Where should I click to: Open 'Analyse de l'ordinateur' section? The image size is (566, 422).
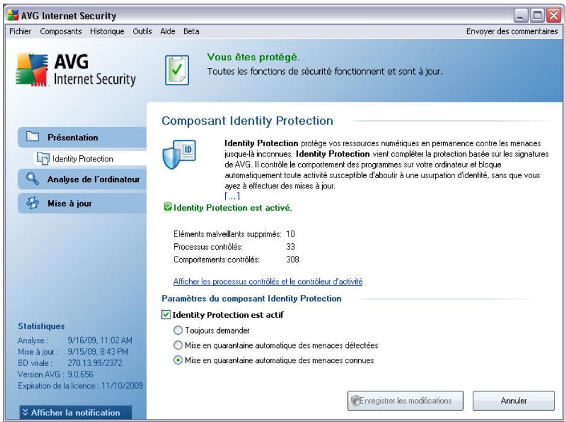(x=82, y=179)
